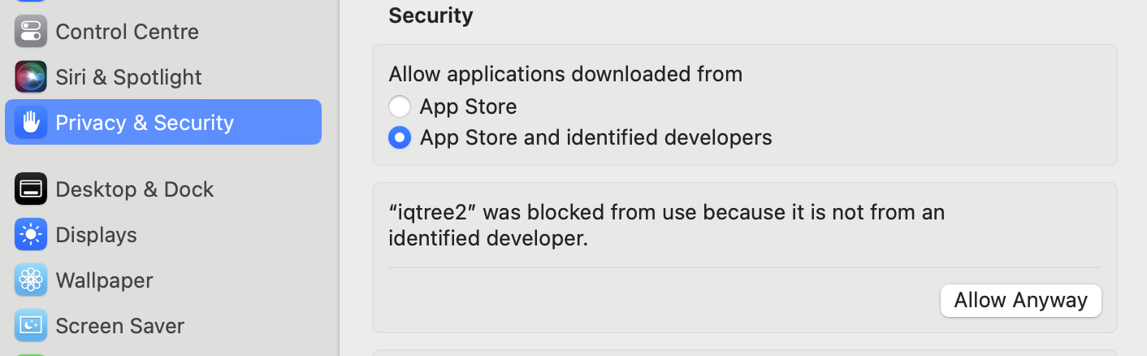
Task: Select Privacy & Security in sidebar
Action: [x=163, y=122]
